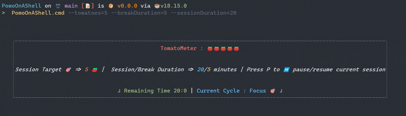Select the PomoOnAShell.cmd command text

coord(38,13)
